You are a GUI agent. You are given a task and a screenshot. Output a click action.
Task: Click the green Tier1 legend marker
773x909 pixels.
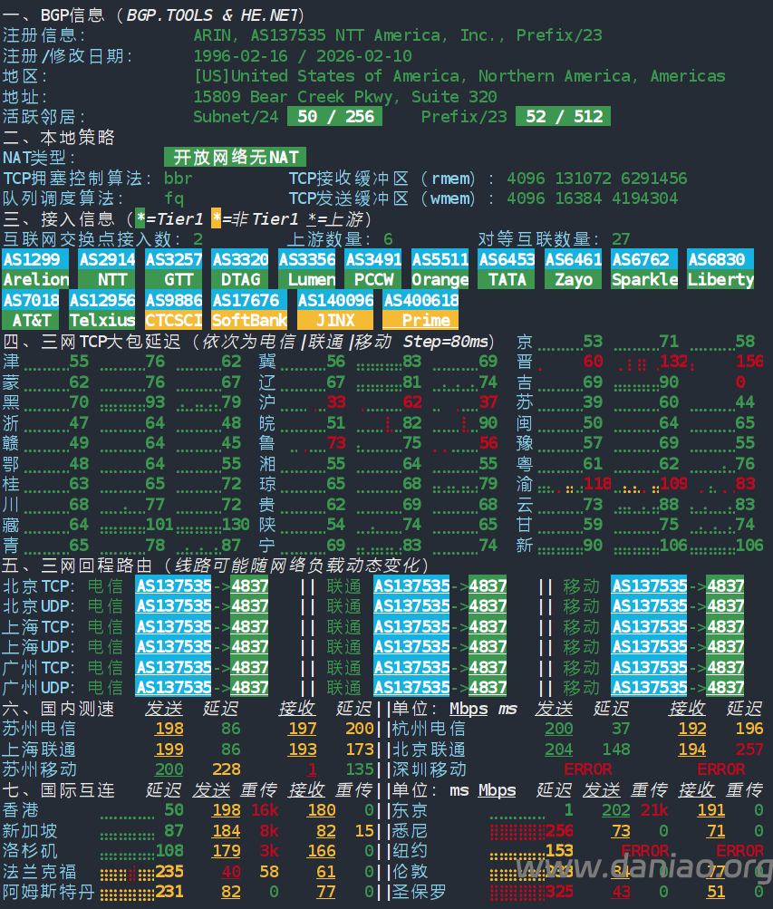tap(140, 218)
